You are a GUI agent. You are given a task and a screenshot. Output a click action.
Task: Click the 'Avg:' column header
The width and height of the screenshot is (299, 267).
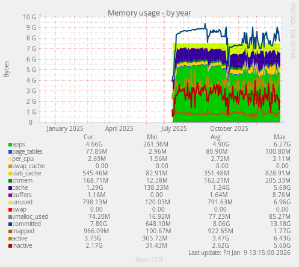(216, 137)
